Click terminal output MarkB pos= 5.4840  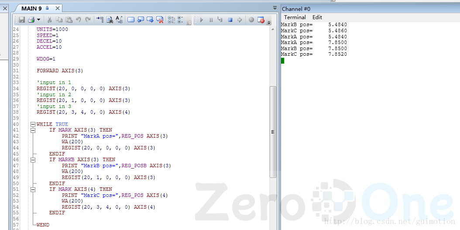[314, 24]
